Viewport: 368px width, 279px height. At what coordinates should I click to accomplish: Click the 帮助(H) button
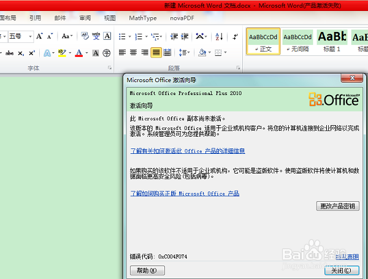[x=147, y=270]
